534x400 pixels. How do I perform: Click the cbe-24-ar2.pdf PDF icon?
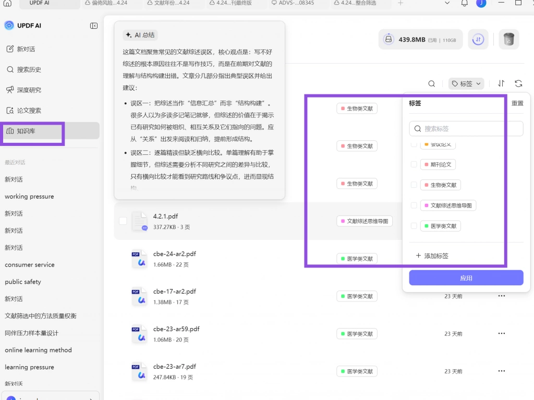pyautogui.click(x=139, y=259)
